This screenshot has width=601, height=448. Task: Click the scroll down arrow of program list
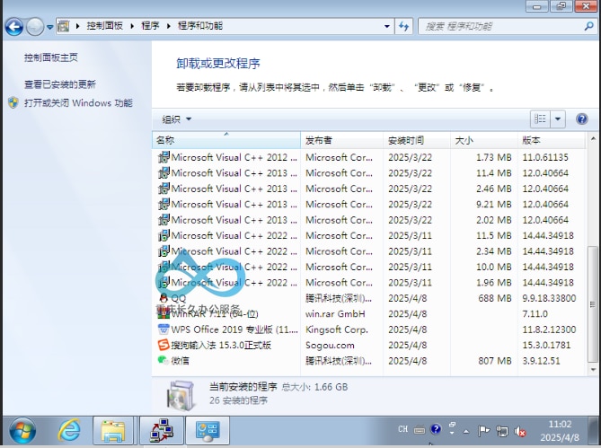pos(593,370)
